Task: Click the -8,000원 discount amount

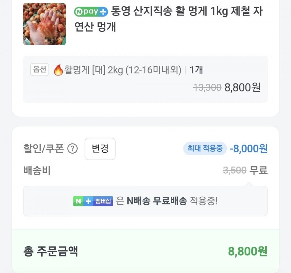Action: [x=249, y=148]
